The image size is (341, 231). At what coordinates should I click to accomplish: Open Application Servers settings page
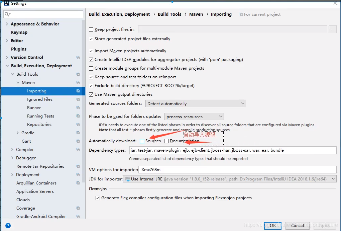[35, 191]
